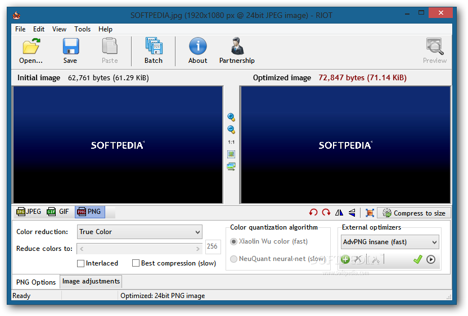Launch the Batch processing tool
The height and width of the screenshot is (316, 468).
(x=154, y=51)
